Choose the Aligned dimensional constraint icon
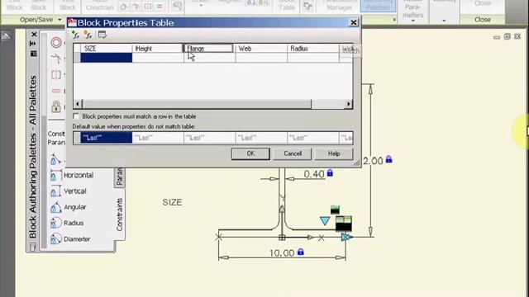This screenshot has height=297, width=529. click(56, 159)
